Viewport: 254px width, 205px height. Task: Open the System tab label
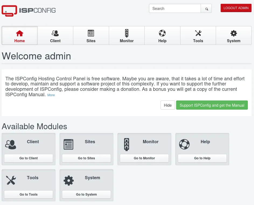coord(234,41)
